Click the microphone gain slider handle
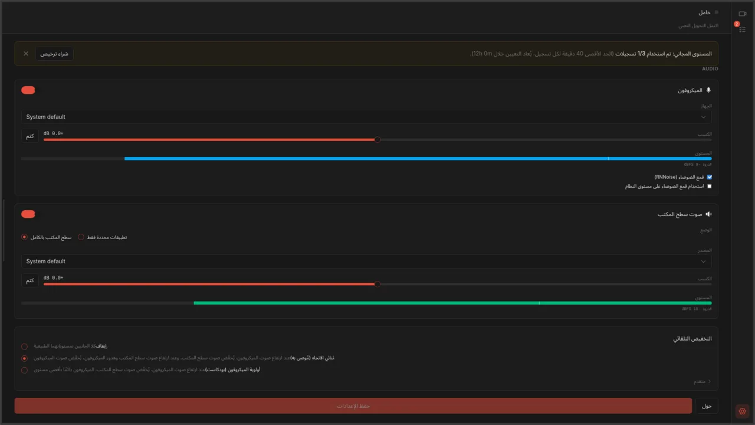 point(377,140)
